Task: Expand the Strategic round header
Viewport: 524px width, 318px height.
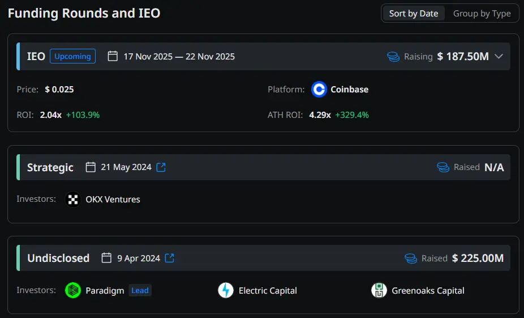Action: point(50,167)
